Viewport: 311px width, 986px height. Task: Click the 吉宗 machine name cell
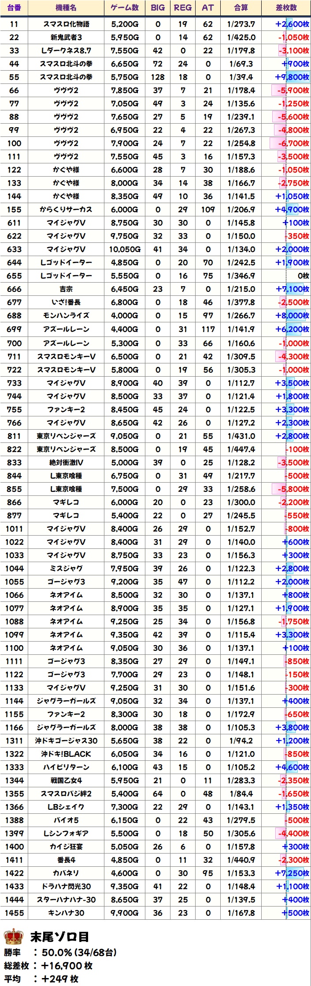click(66, 289)
